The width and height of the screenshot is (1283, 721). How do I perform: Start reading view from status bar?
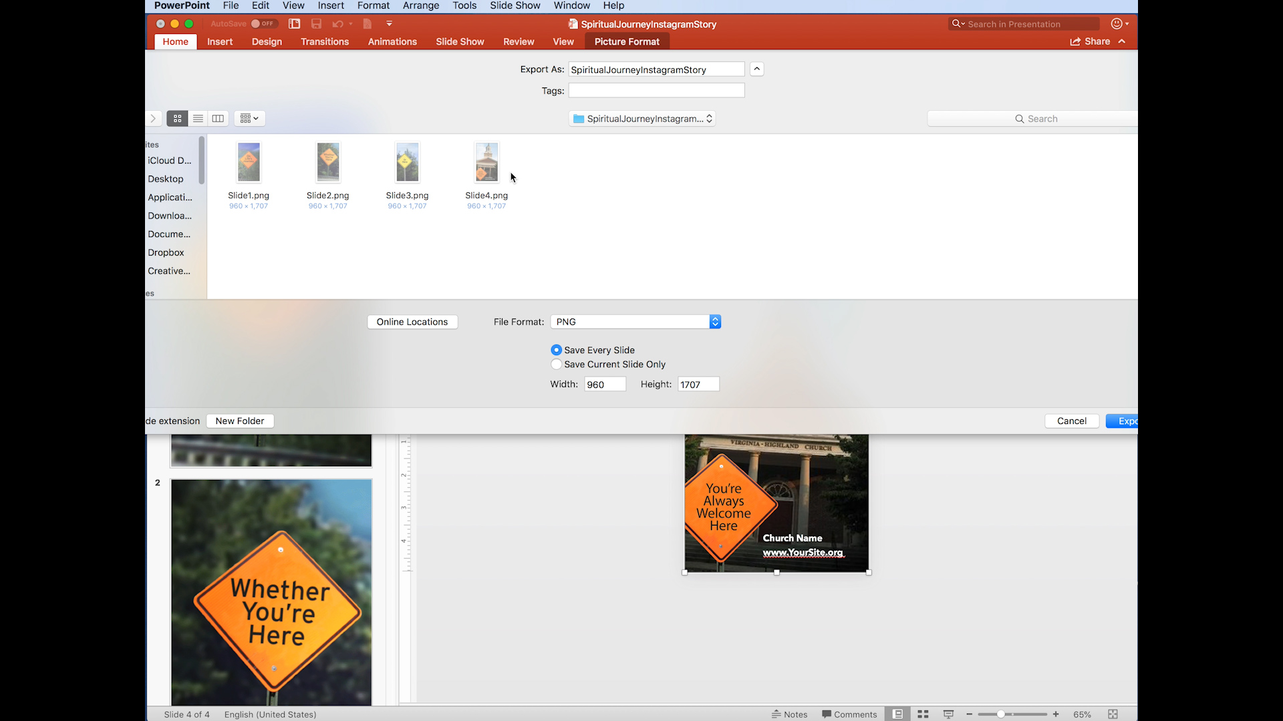948,714
